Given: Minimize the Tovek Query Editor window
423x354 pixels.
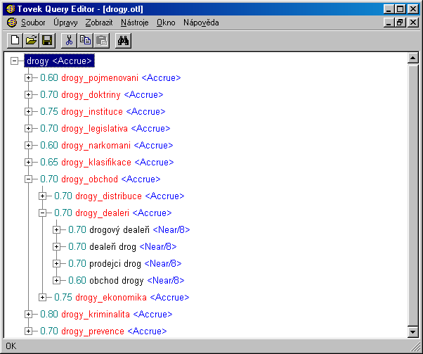Looking at the screenshot, I should pyautogui.click(x=389, y=9).
